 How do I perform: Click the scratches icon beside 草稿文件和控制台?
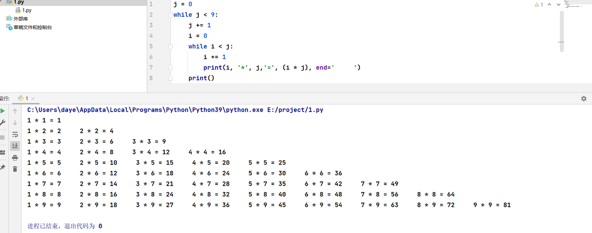tap(9, 27)
